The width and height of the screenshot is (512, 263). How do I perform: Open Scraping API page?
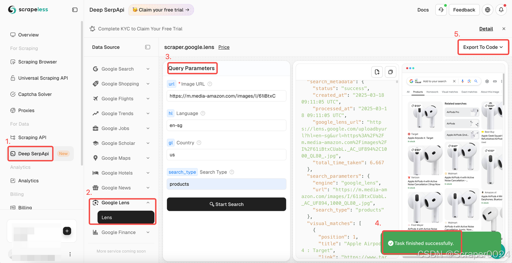click(28, 137)
